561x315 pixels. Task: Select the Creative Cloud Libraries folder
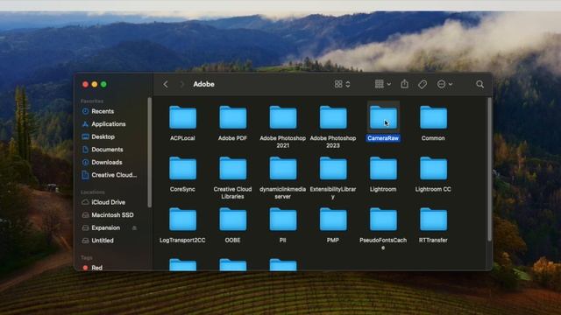click(233, 168)
